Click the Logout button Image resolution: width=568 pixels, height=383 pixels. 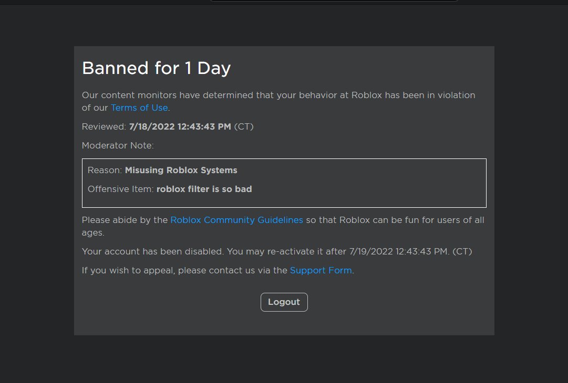coord(284,302)
